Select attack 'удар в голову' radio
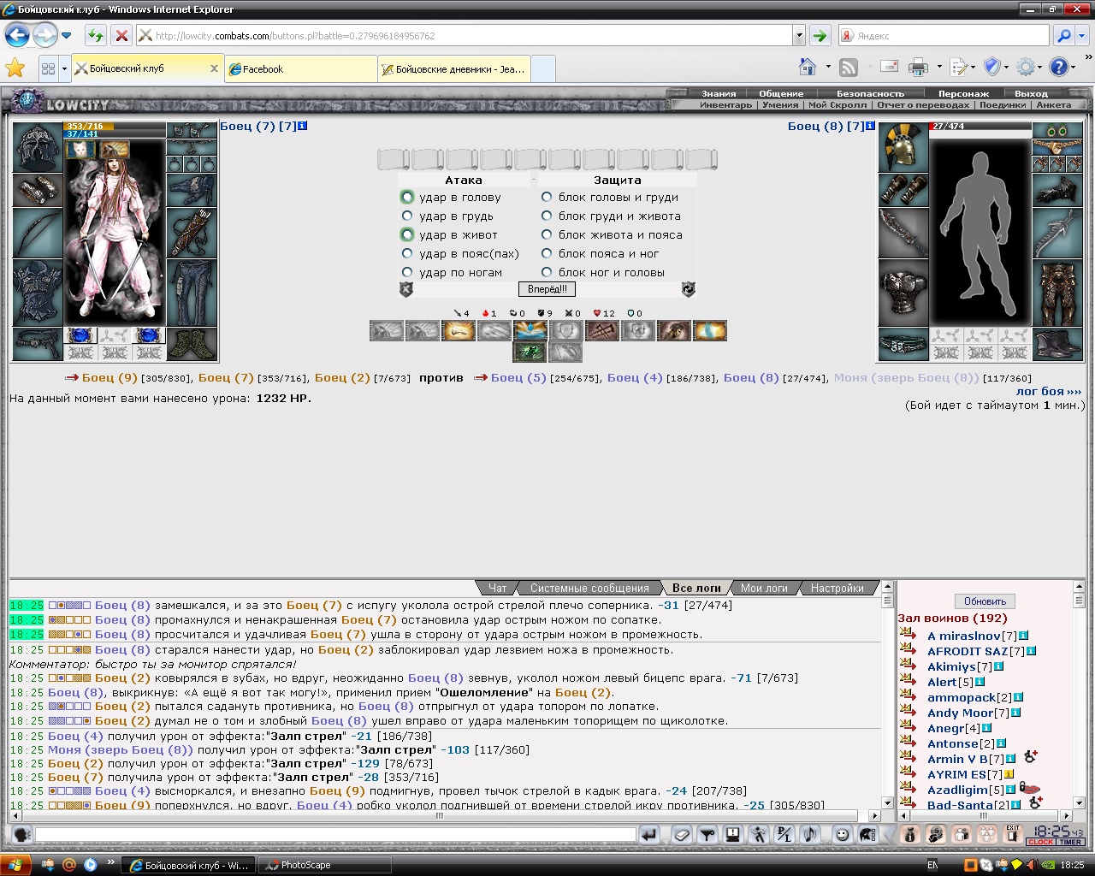 (x=407, y=197)
